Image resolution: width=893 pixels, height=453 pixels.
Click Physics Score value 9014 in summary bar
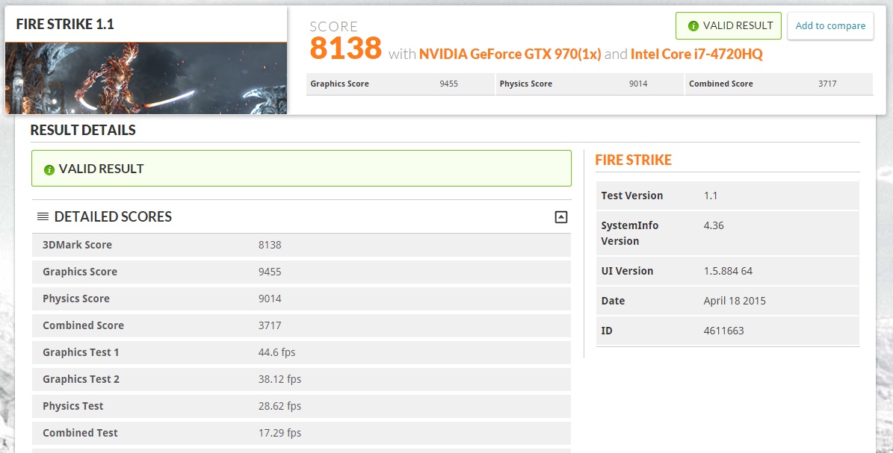[638, 84]
